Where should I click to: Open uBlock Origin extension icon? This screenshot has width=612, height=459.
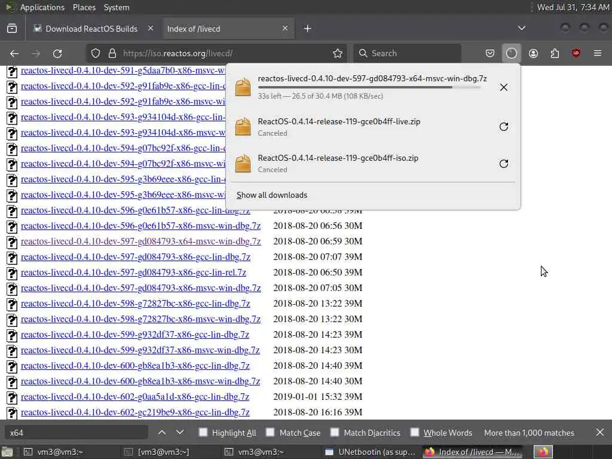pos(576,53)
